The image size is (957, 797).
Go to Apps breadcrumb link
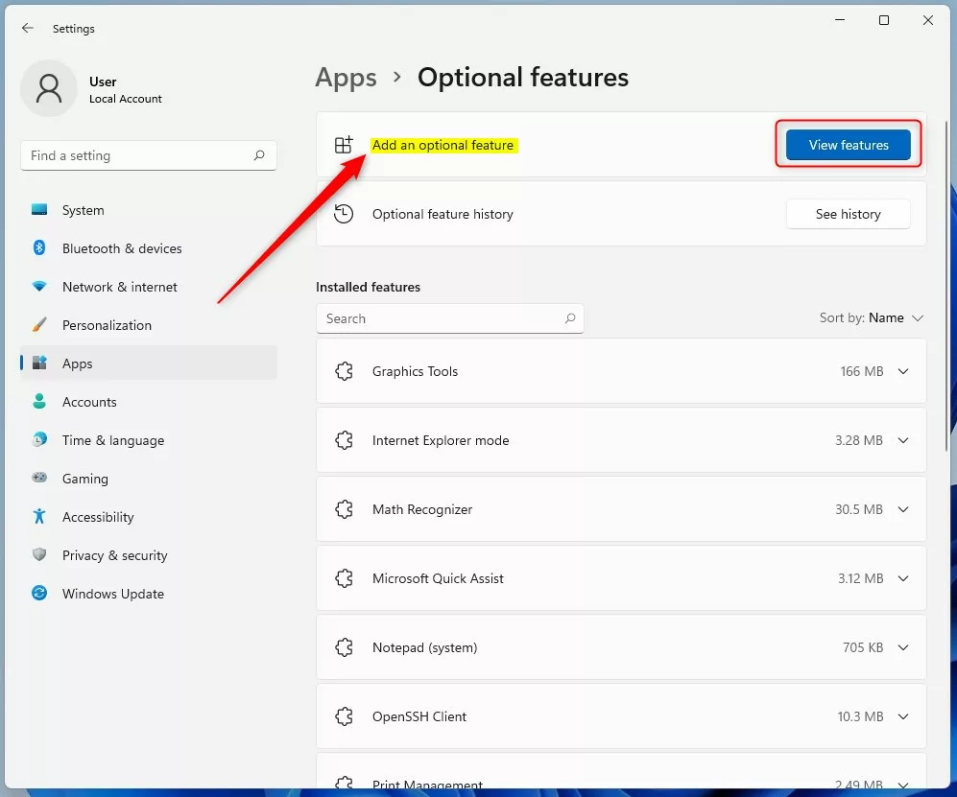pos(346,78)
